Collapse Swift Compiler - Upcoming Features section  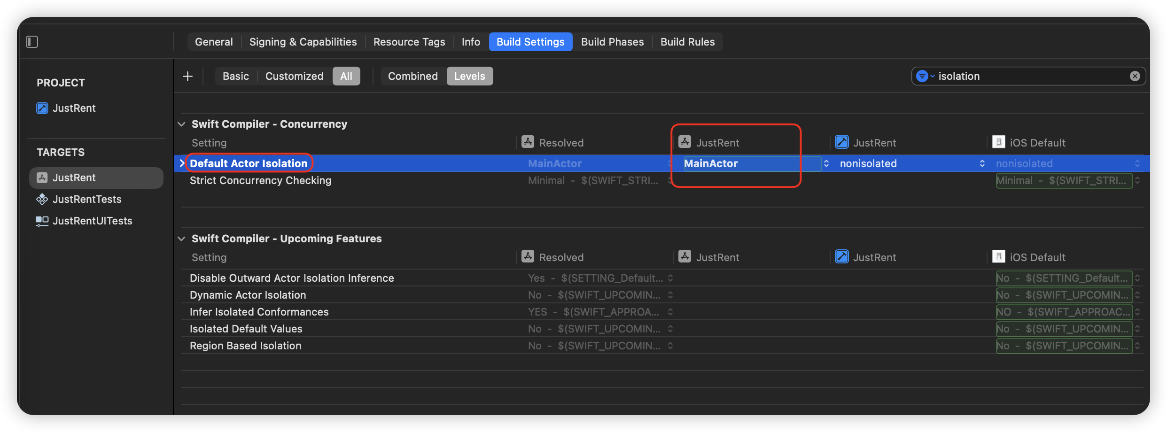point(182,239)
